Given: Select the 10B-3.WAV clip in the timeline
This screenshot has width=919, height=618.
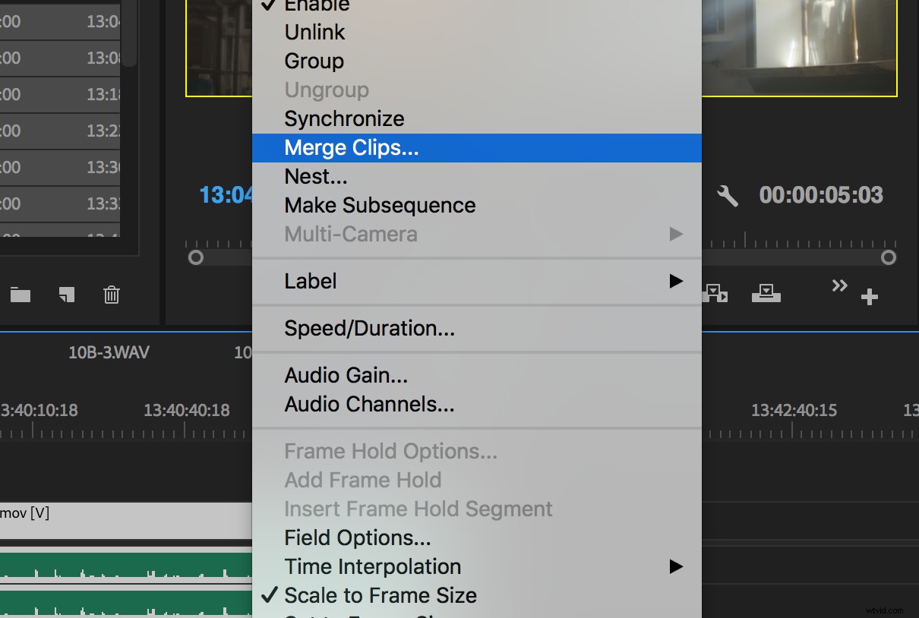Looking at the screenshot, I should (x=109, y=352).
